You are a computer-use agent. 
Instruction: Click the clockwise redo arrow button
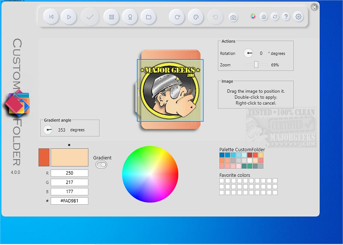[177, 17]
